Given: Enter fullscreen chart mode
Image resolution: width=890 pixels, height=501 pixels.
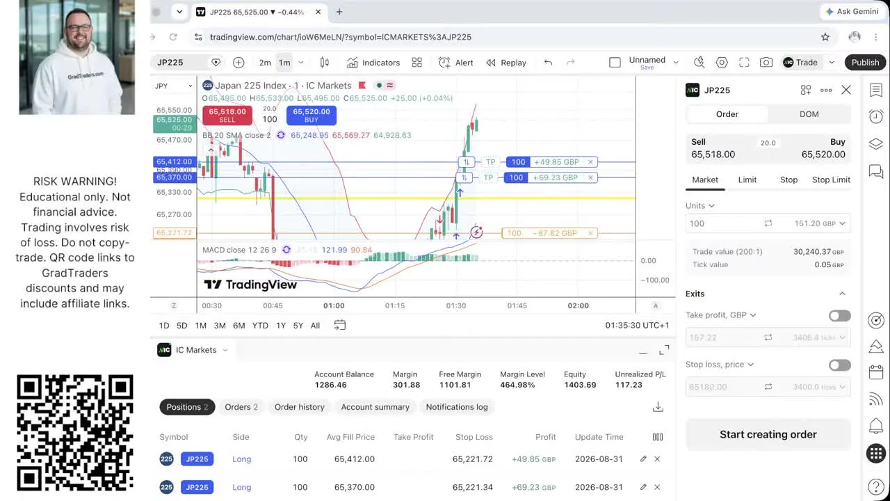Looking at the screenshot, I should 744,63.
